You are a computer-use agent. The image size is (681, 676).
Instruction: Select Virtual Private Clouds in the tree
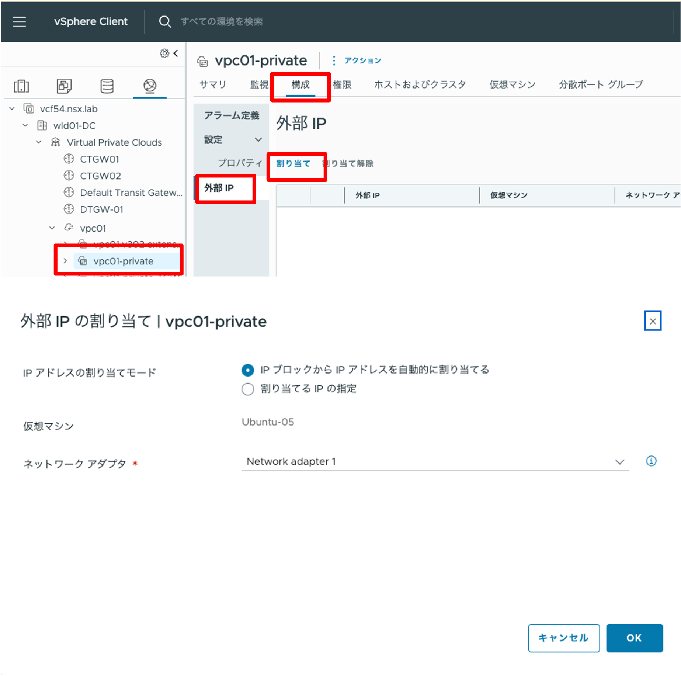click(x=114, y=143)
